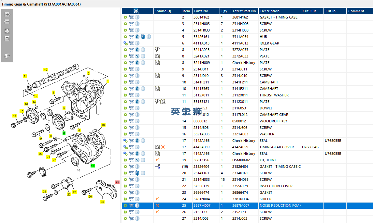Sort by the Symbol(s) column header
Viewport: 373px width, 223px height.
click(x=167, y=11)
